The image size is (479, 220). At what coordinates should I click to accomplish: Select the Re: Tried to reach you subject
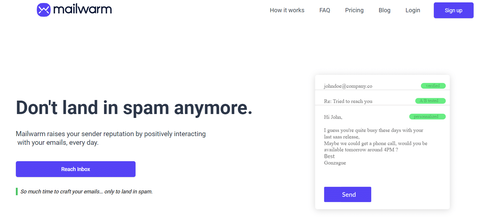pyautogui.click(x=348, y=101)
